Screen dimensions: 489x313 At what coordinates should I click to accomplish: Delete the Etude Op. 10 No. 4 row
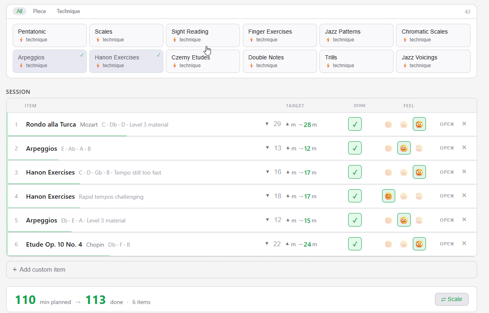(464, 244)
